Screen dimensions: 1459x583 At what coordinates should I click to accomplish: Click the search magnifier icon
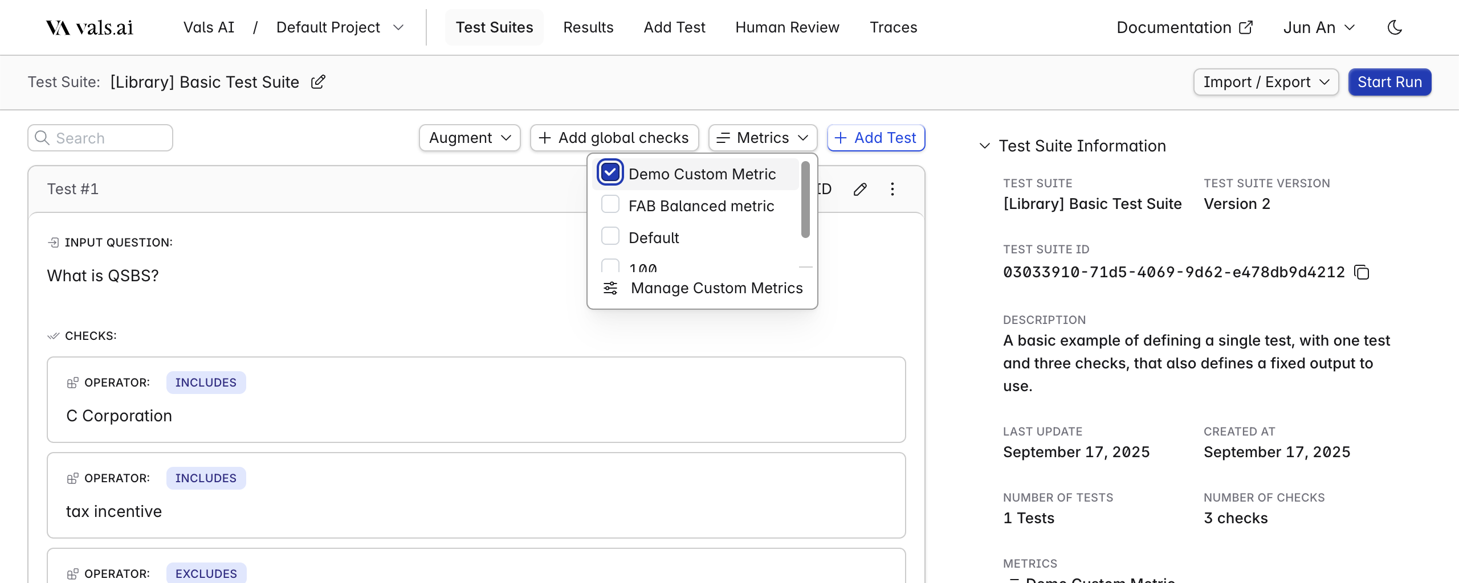point(42,138)
